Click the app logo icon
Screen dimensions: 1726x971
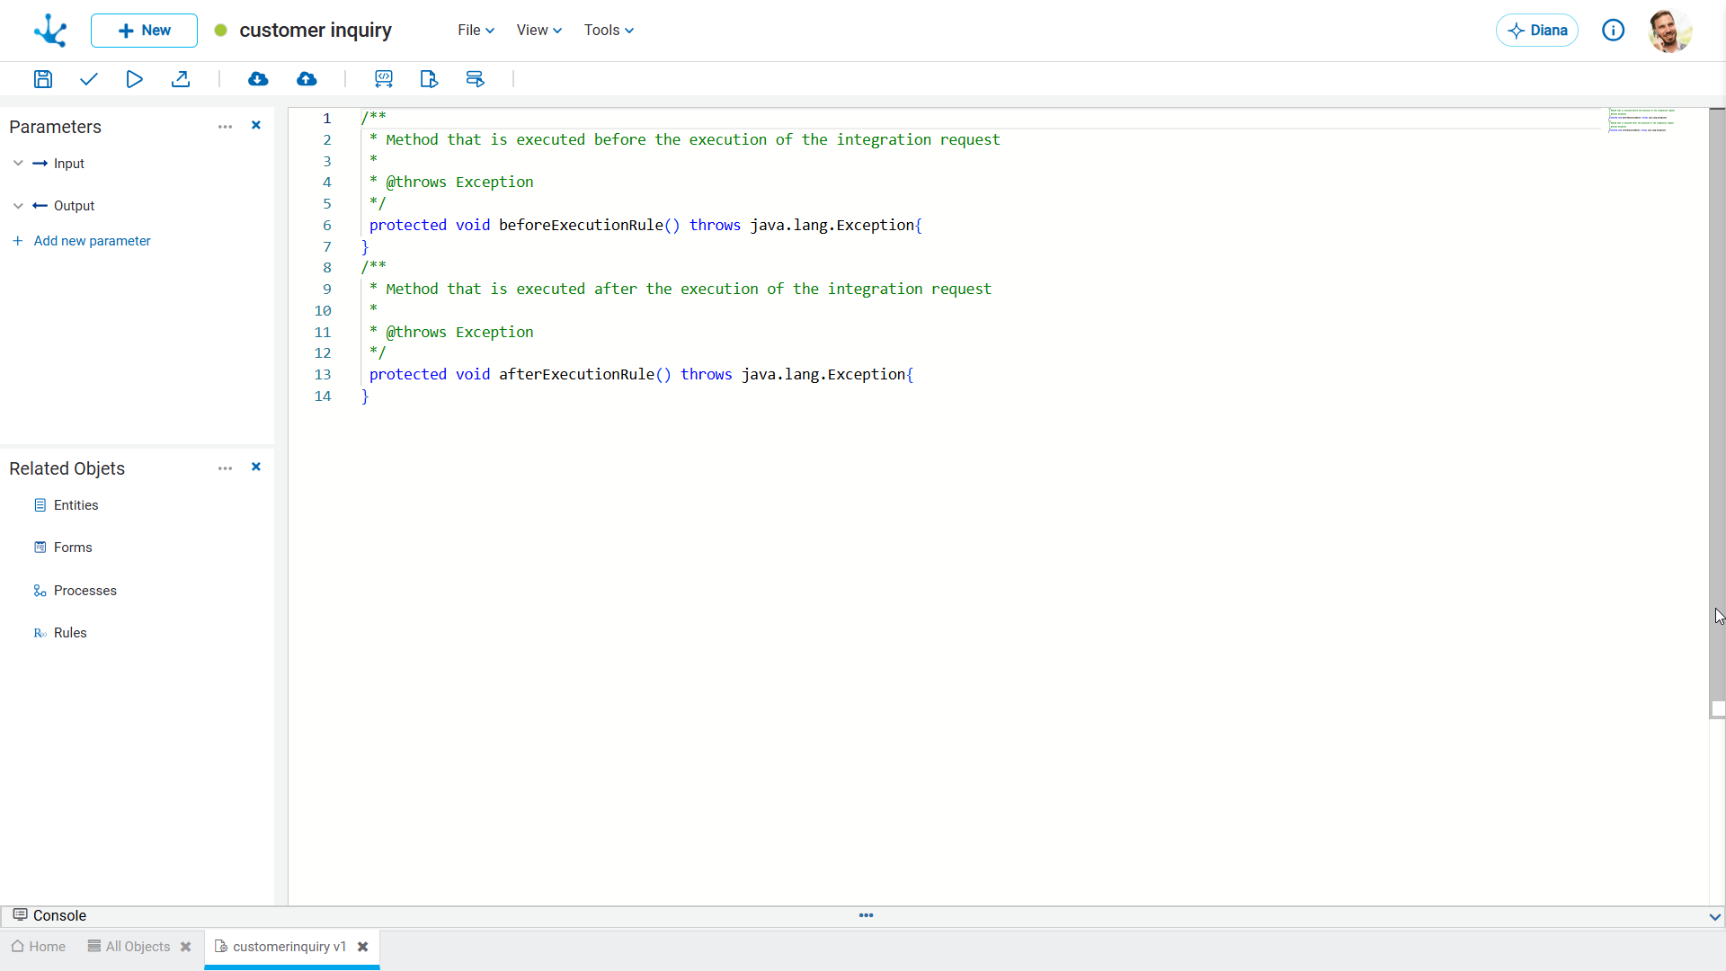pyautogui.click(x=50, y=31)
